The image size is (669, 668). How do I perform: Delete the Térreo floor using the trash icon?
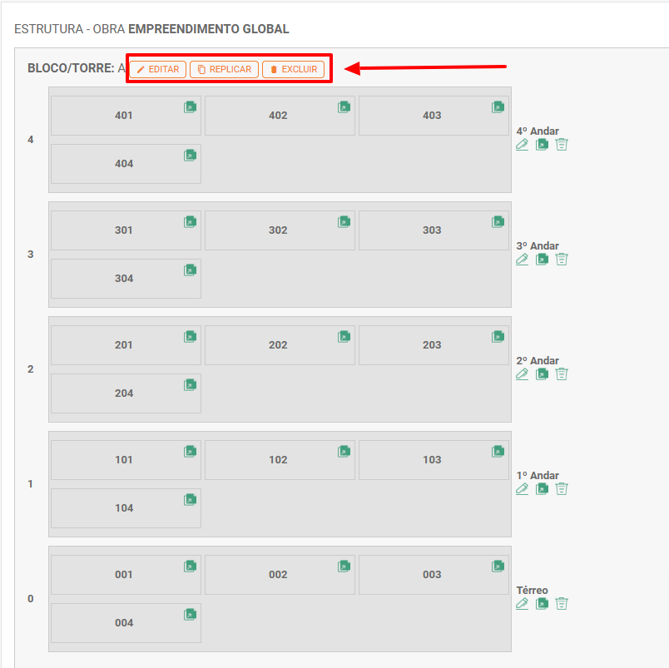click(562, 603)
